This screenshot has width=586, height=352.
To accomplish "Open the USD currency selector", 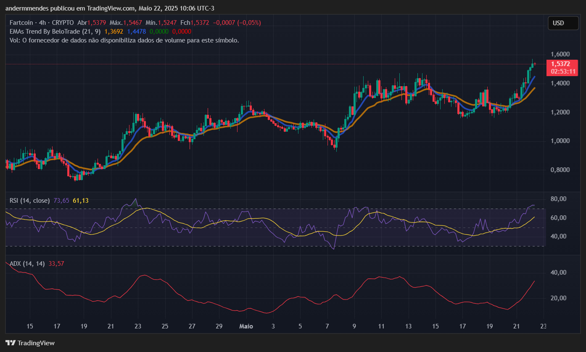I will [563, 23].
